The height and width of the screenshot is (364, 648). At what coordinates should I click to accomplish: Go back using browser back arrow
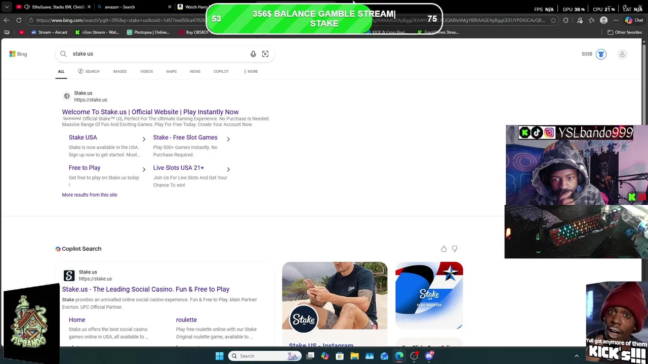(x=7, y=20)
